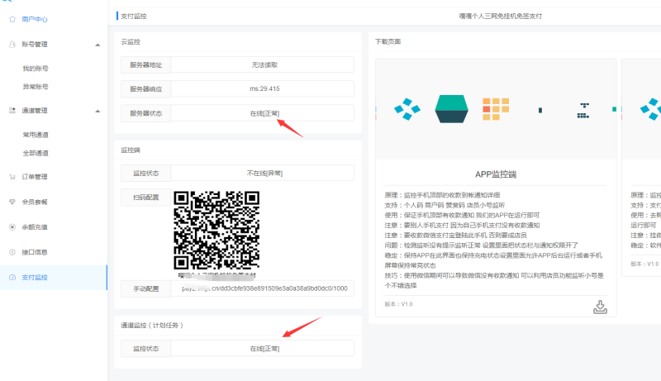Click the 通道监控（计划任务）heading
The height and width of the screenshot is (381, 661).
(x=152, y=326)
